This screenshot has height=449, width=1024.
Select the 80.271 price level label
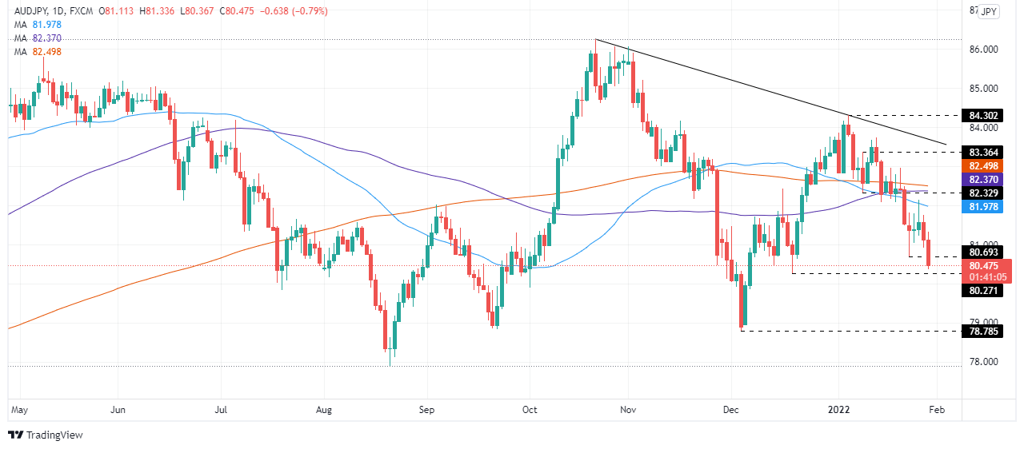(985, 292)
